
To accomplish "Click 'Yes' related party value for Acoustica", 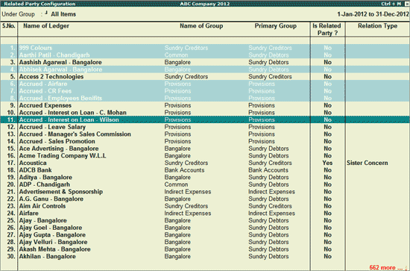I will pos(327,163).
